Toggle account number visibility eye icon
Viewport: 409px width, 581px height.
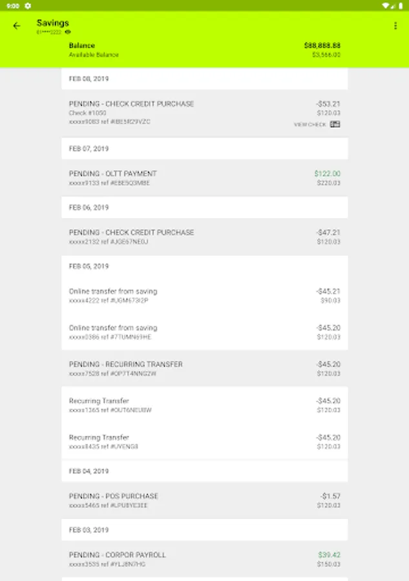(x=68, y=32)
